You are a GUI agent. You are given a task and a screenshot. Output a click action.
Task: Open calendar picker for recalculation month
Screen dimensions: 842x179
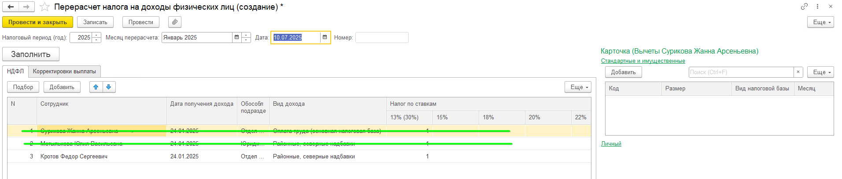pos(237,37)
